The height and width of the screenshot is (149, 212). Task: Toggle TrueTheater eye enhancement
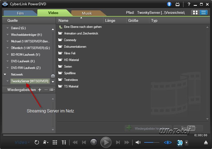coord(168,142)
